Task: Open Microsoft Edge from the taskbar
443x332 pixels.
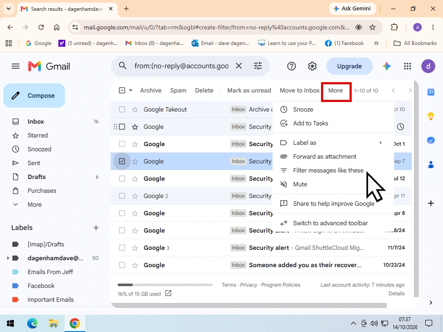Action: [x=32, y=323]
